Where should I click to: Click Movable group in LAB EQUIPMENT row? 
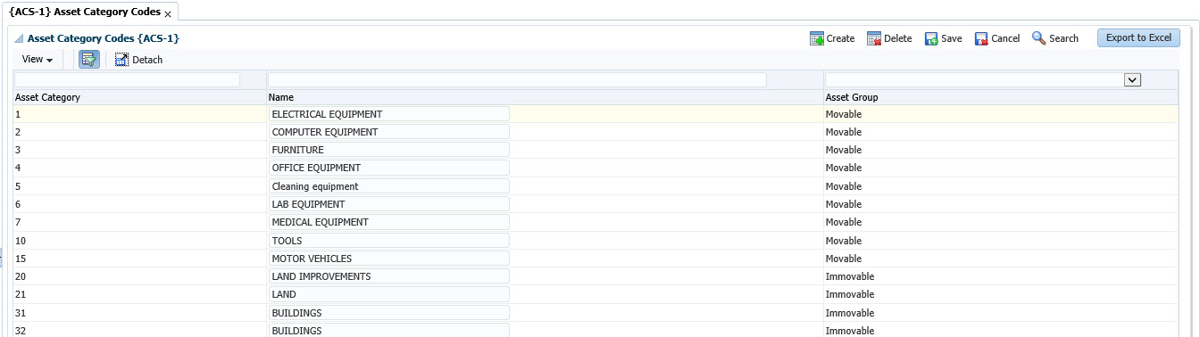[844, 204]
